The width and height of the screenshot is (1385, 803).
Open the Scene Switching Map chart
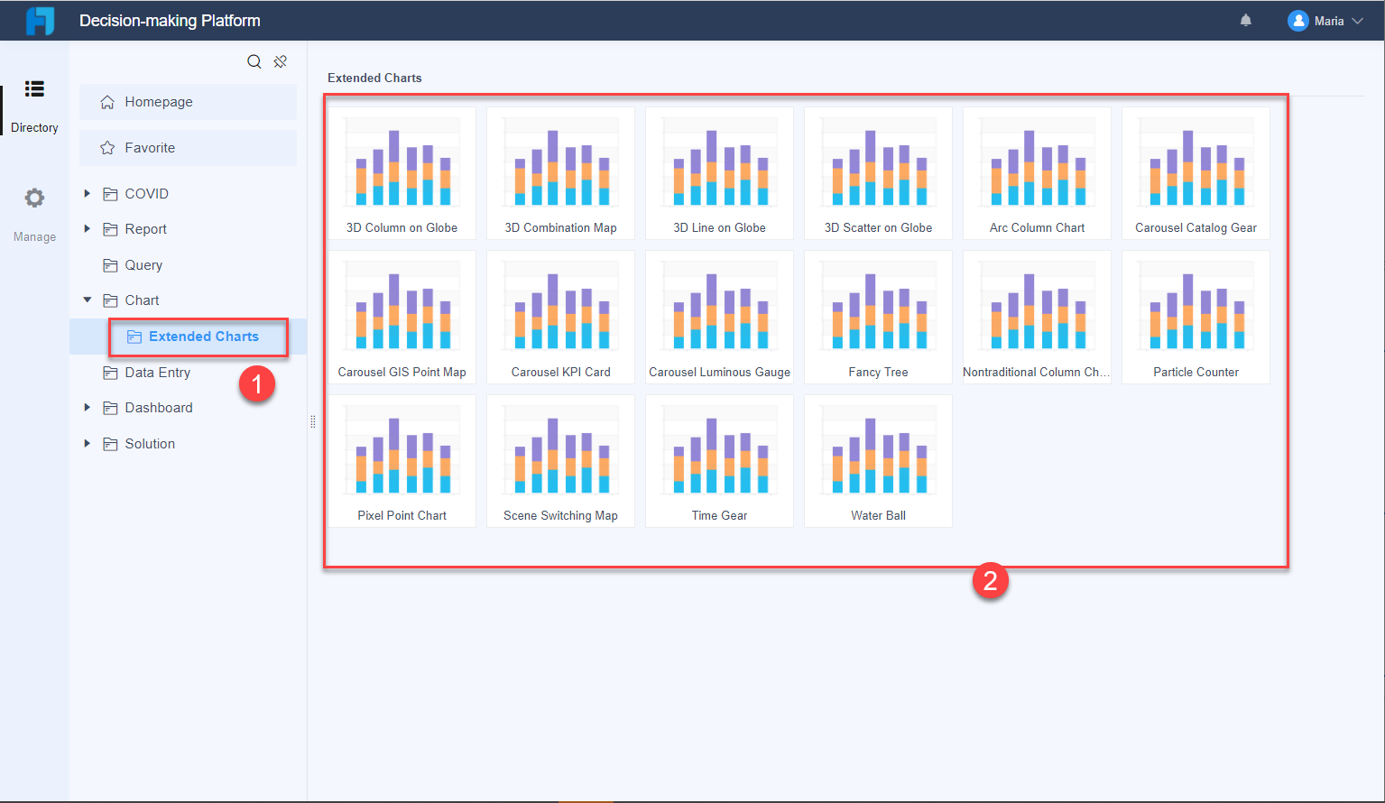pos(561,461)
